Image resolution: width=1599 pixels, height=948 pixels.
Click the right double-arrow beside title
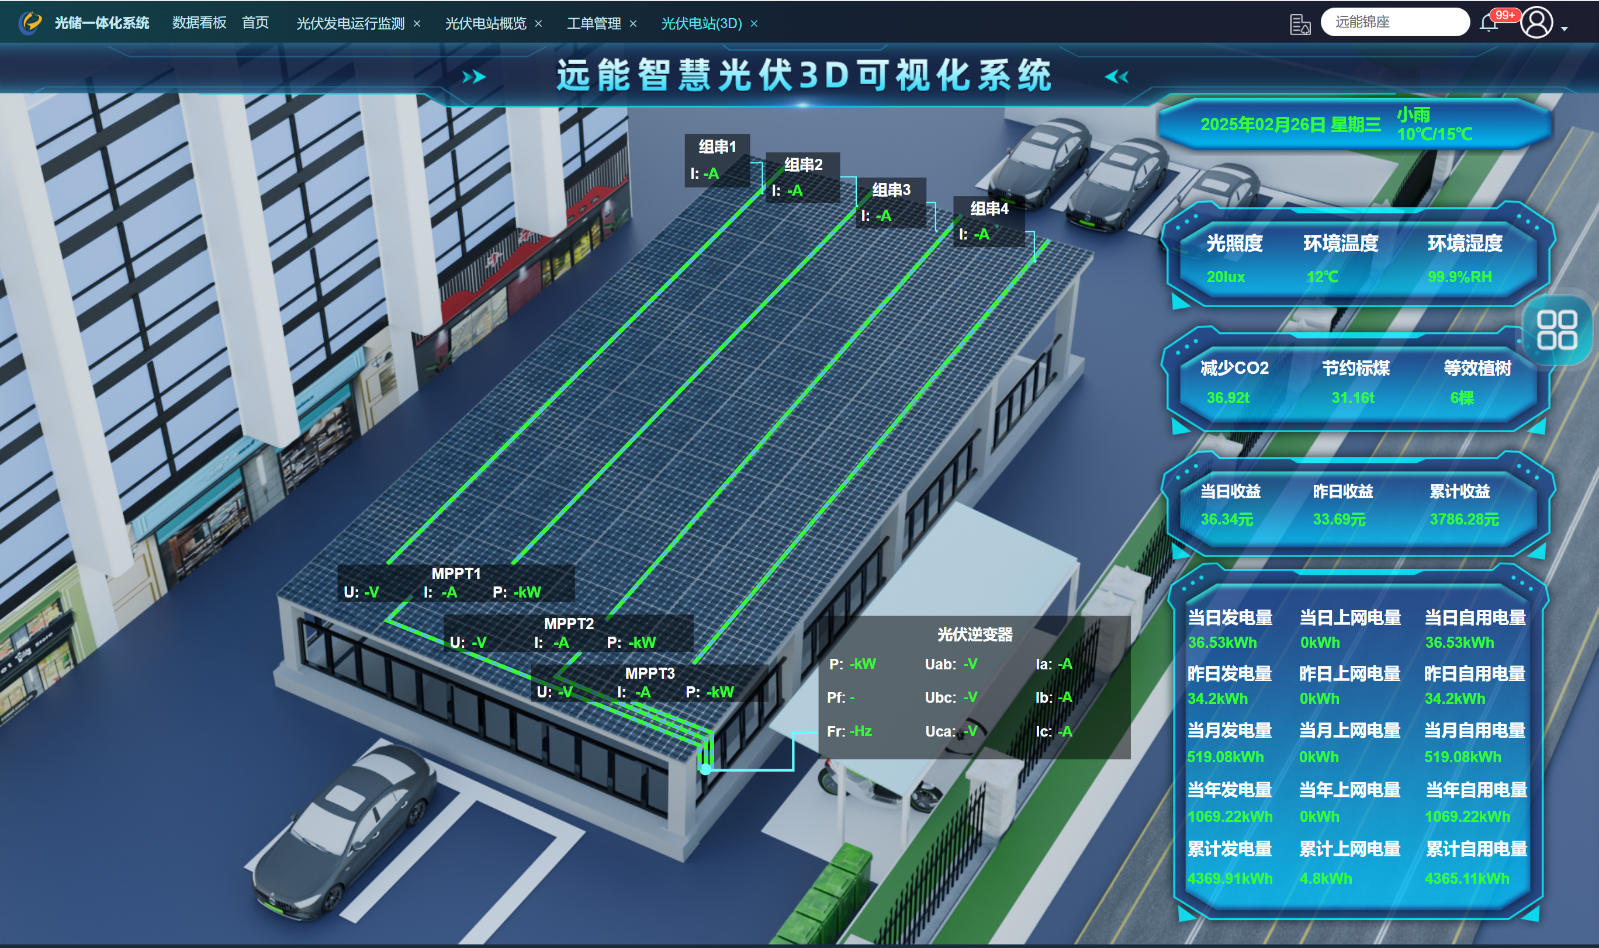pyautogui.click(x=473, y=77)
